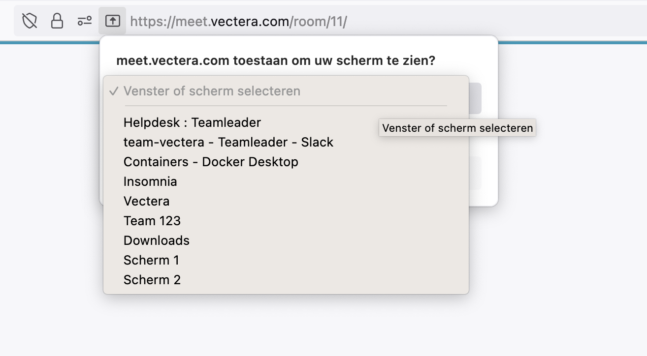
Task: Select the Downloads window entry
Action: coord(286,240)
